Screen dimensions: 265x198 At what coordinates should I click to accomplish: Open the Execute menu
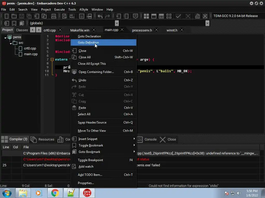tap(60, 10)
